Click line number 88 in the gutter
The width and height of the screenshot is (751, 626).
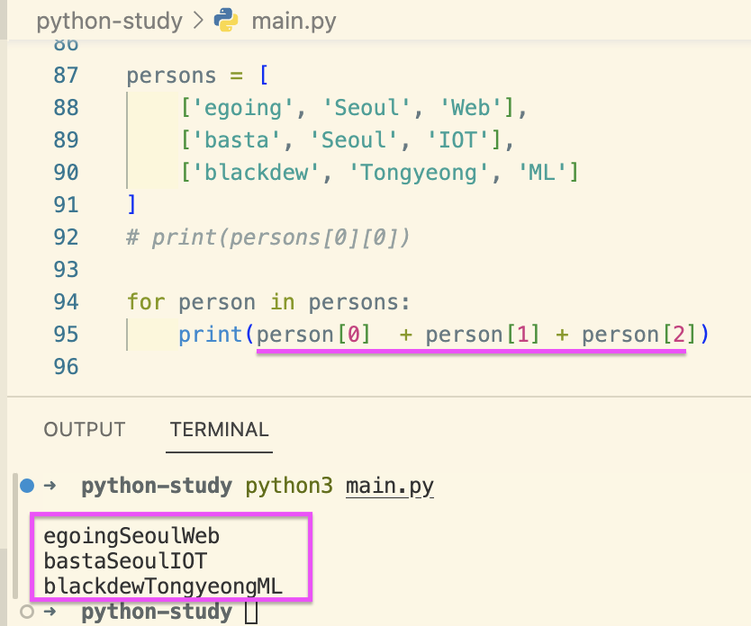66,108
